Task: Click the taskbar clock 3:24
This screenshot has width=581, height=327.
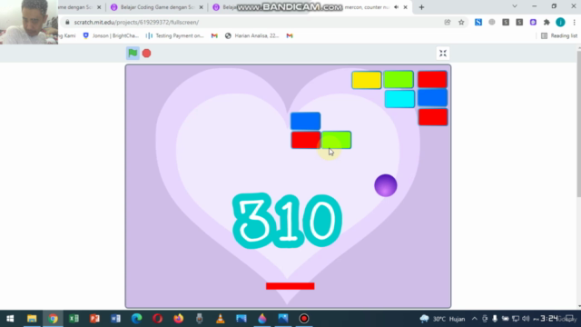Action: point(549,319)
